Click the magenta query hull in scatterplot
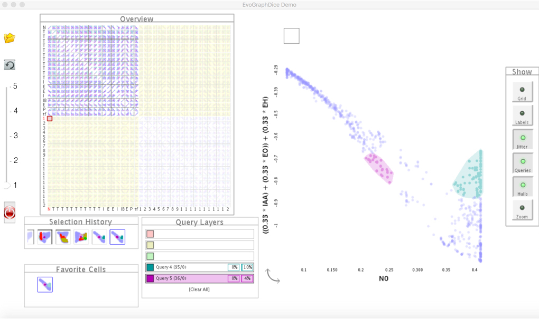 379,168
